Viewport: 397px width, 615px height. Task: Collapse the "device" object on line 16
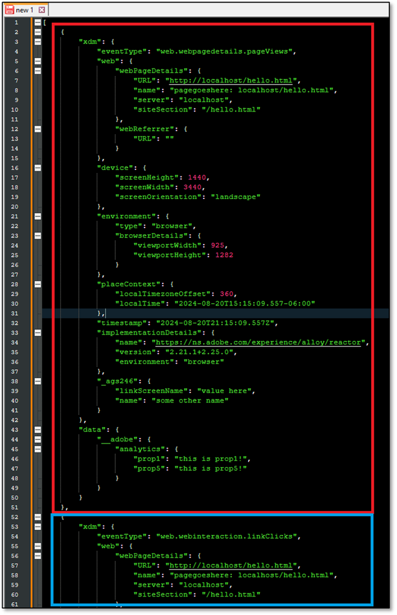point(38,168)
